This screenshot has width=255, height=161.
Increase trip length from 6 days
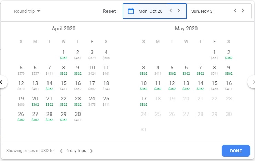coord(91,151)
